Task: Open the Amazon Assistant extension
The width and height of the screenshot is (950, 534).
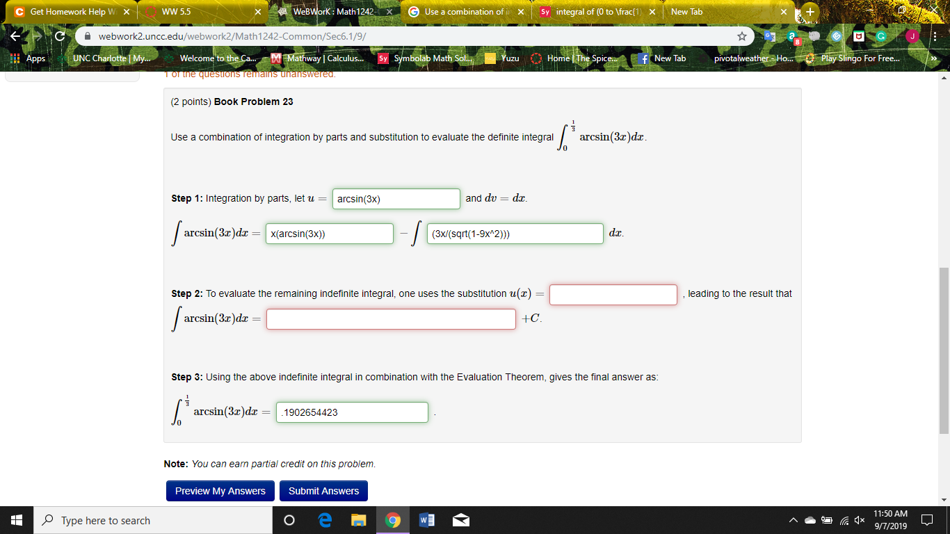Action: click(791, 35)
